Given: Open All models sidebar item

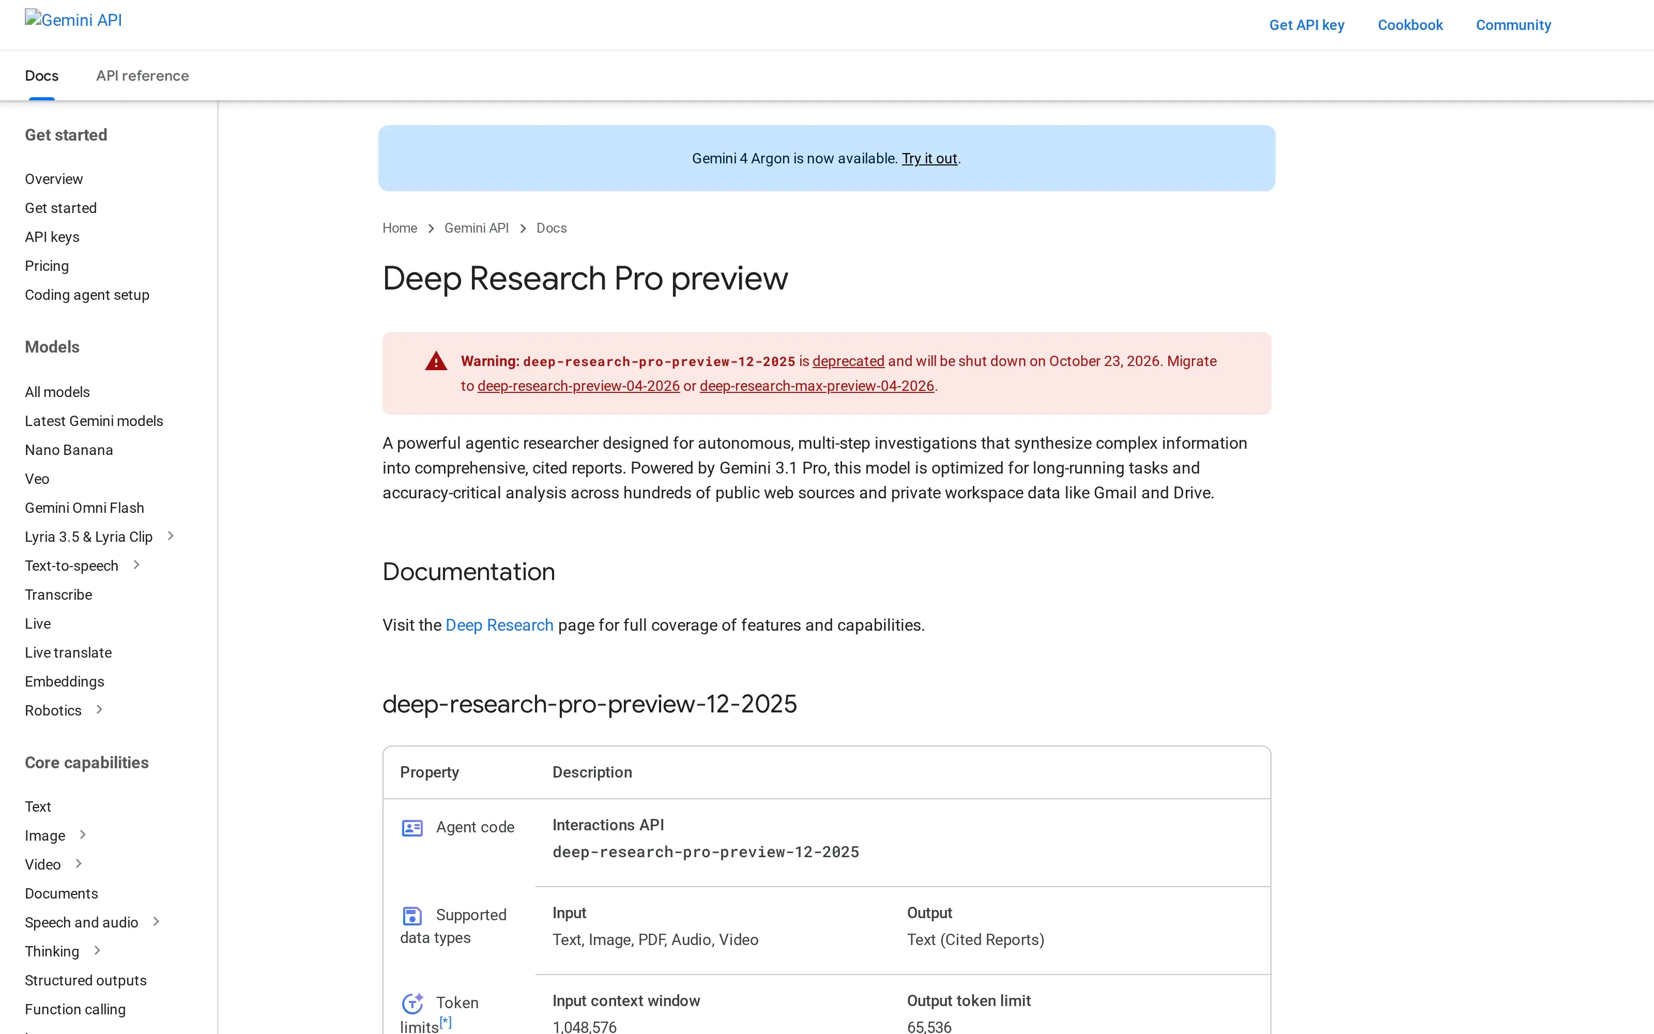Looking at the screenshot, I should pos(57,392).
